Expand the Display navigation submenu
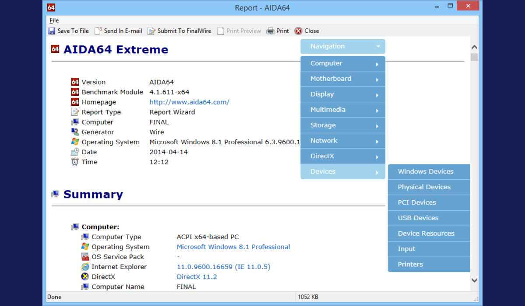Image resolution: width=525 pixels, height=306 pixels. (x=343, y=94)
